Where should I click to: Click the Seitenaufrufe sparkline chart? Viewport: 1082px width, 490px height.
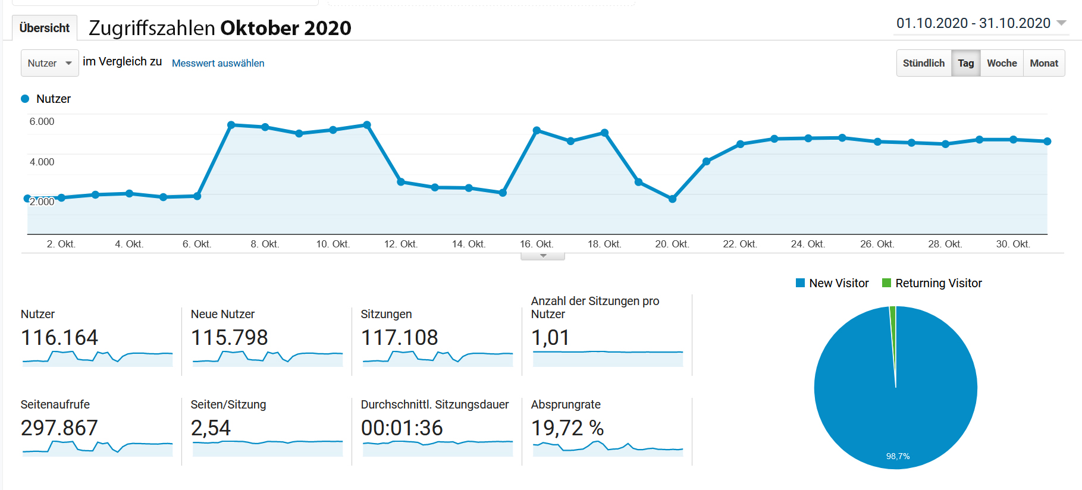pyautogui.click(x=98, y=448)
